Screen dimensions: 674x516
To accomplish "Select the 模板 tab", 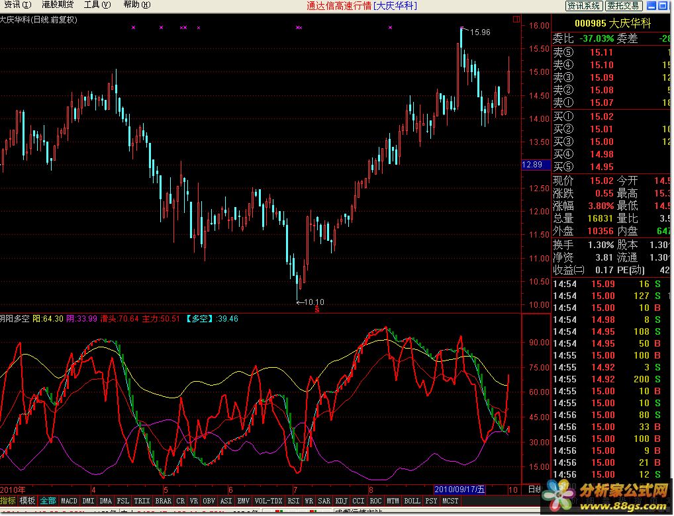I will (x=28, y=501).
